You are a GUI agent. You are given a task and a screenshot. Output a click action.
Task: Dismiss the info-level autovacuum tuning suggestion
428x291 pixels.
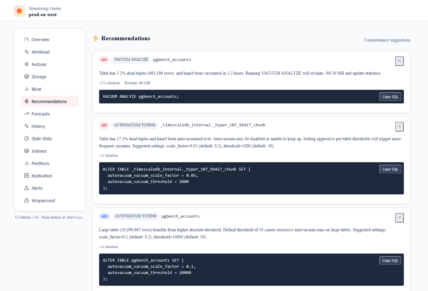pyautogui.click(x=399, y=218)
